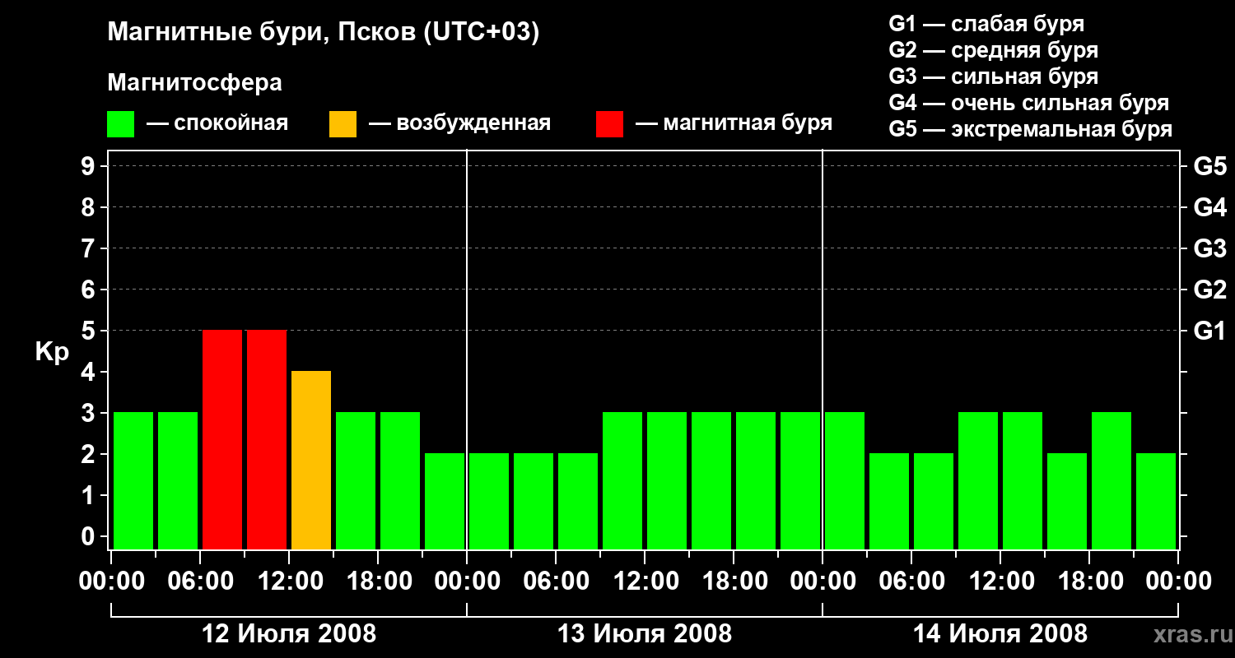
Task: Select the red bar starting 06:00 on 12 July
Action: (x=222, y=439)
